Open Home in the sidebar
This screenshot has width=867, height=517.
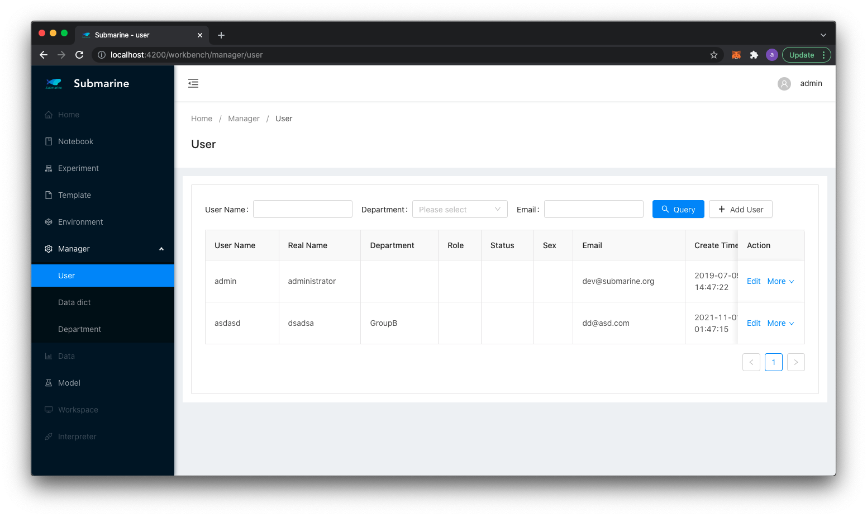pos(103,115)
